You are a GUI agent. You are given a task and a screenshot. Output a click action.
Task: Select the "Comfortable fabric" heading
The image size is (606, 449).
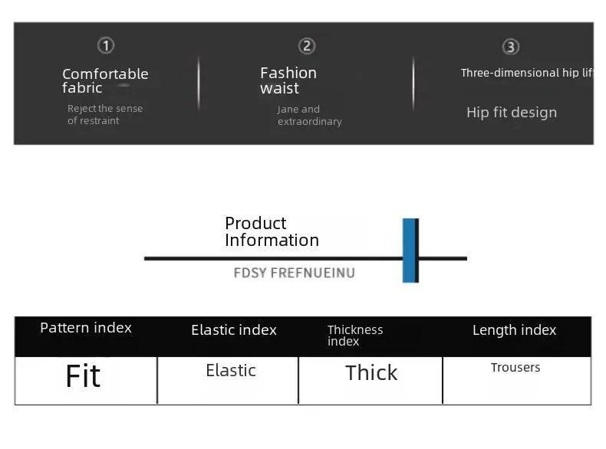click(x=105, y=80)
